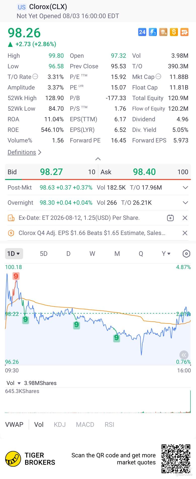This screenshot has width=196, height=479.
Task: Tap the tall volume bar at market close
Action: point(190,402)
